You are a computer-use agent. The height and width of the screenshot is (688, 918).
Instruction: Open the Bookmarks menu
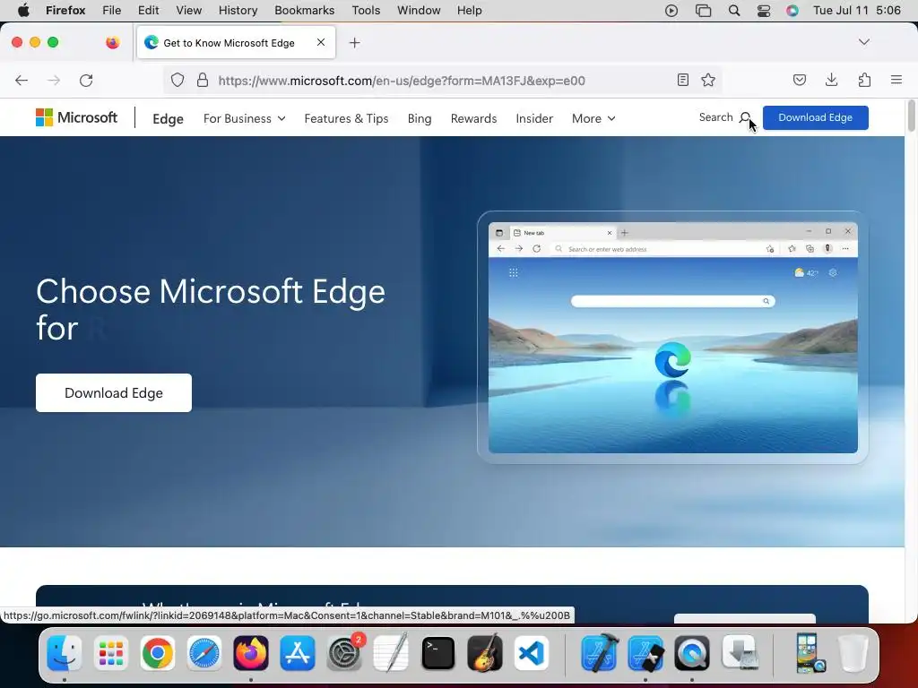coord(305,11)
